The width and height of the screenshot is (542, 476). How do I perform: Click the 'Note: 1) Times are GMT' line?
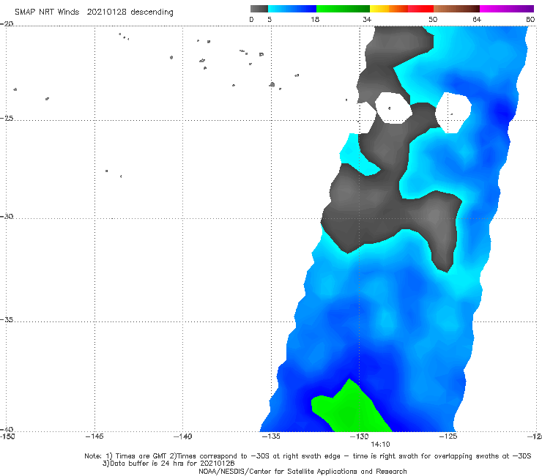(x=308, y=456)
